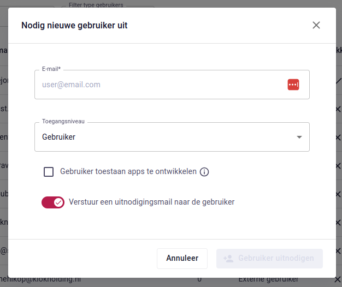This screenshot has height=287, width=342.
Task: Click the lowest X icon behind the dialog's right edge
Action: [339, 279]
